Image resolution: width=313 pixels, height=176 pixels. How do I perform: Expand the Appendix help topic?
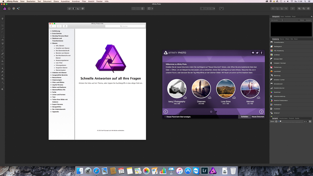coord(51,112)
